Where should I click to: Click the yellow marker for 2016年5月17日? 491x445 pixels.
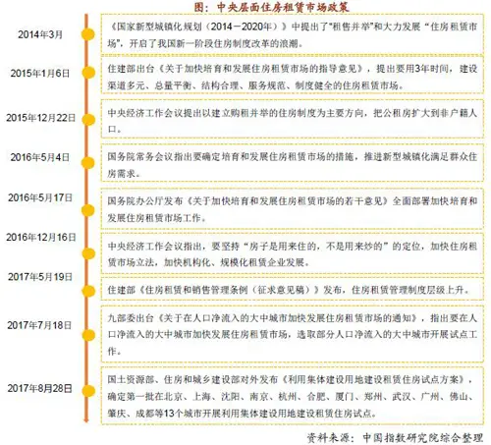(87, 210)
